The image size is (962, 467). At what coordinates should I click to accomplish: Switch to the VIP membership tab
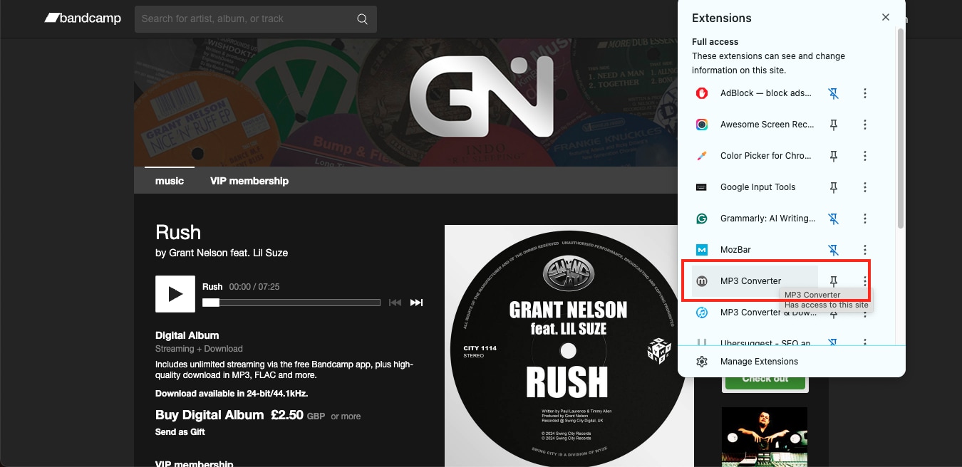(249, 181)
